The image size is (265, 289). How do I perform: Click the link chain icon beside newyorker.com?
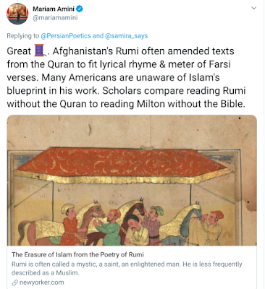click(15, 282)
